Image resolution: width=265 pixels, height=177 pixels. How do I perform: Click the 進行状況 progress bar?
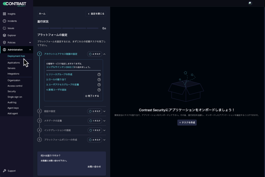pyautogui.click(x=68, y=28)
